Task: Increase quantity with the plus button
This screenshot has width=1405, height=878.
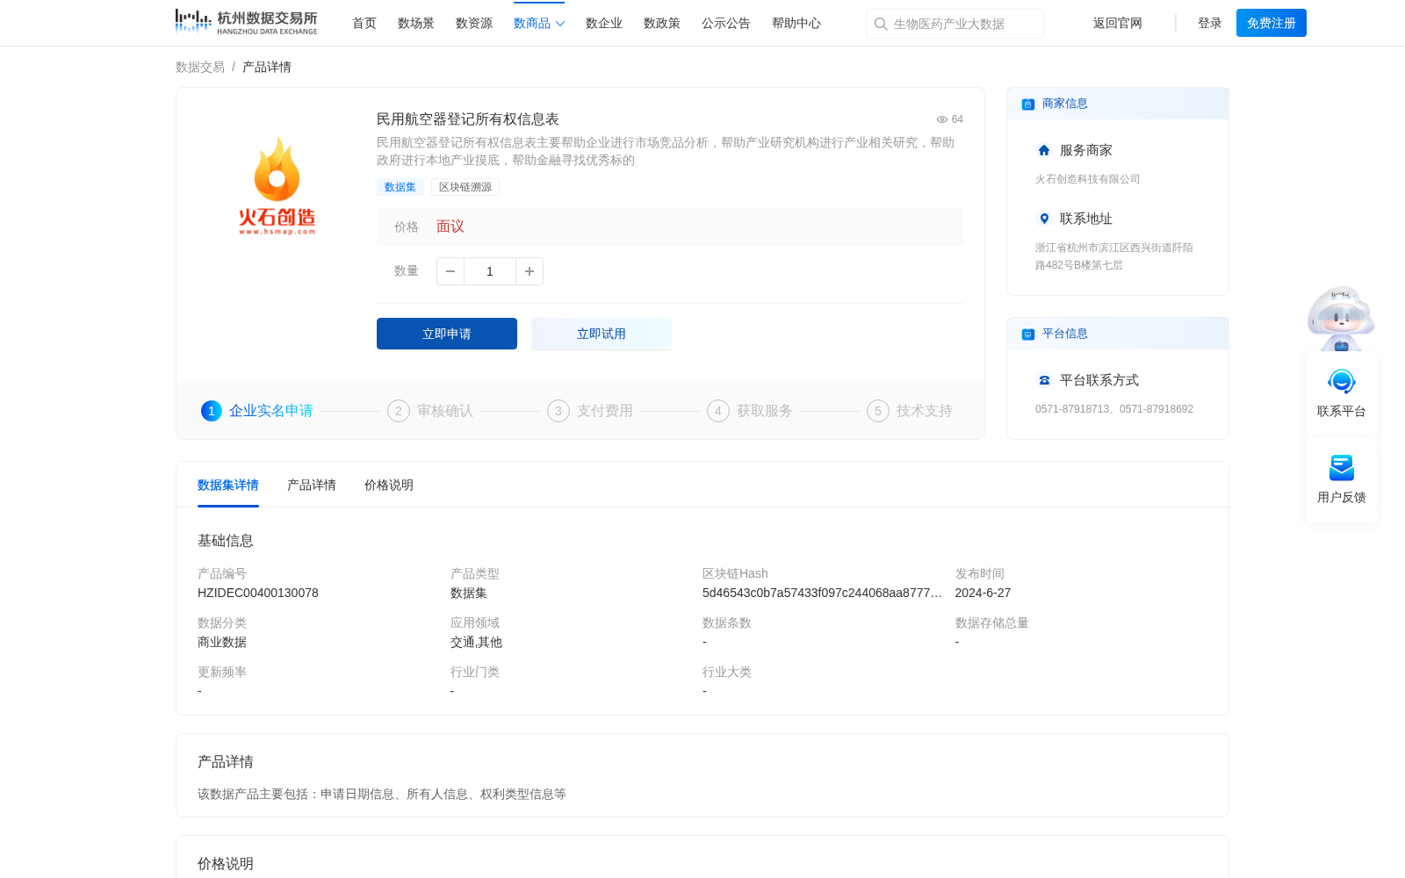Action: pyautogui.click(x=530, y=271)
